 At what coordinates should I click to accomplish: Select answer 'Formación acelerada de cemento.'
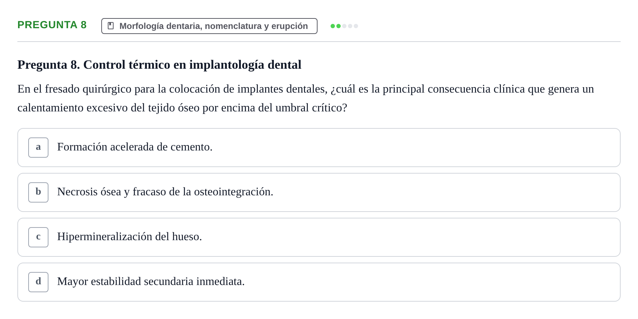coord(319,148)
